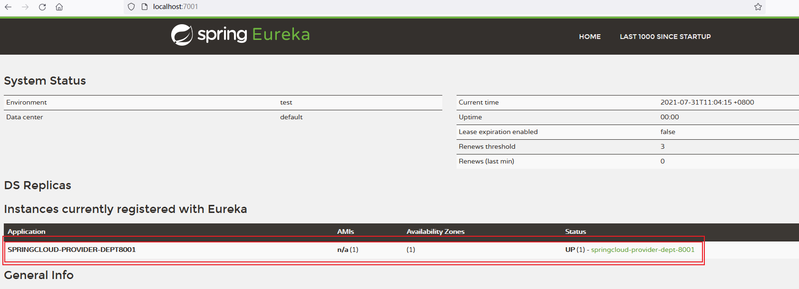The image size is (799, 289).
Task: Open the springcloud-provider-dept-8001 instance link
Action: click(x=643, y=250)
